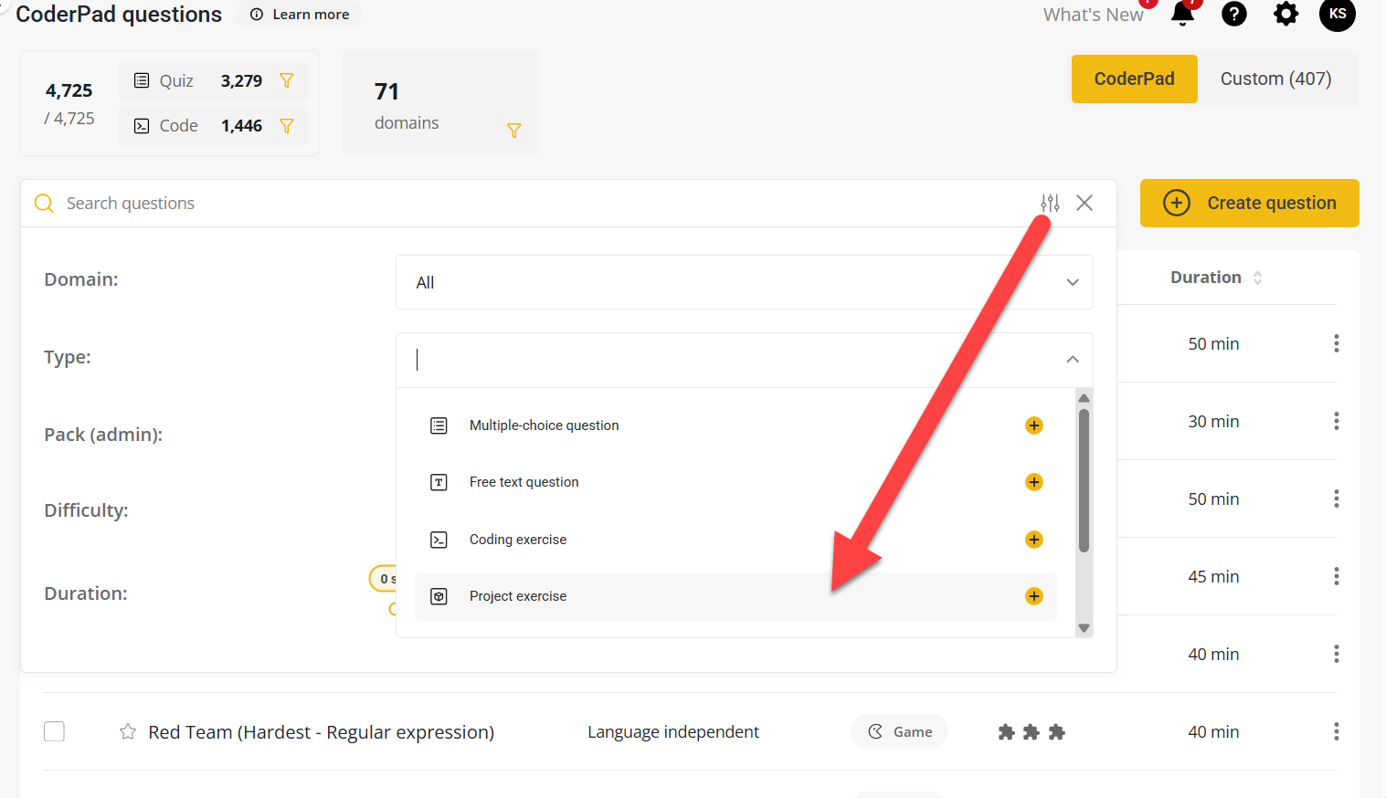Click the notifications bell icon
The height and width of the screenshot is (798, 1386).
(x=1183, y=15)
